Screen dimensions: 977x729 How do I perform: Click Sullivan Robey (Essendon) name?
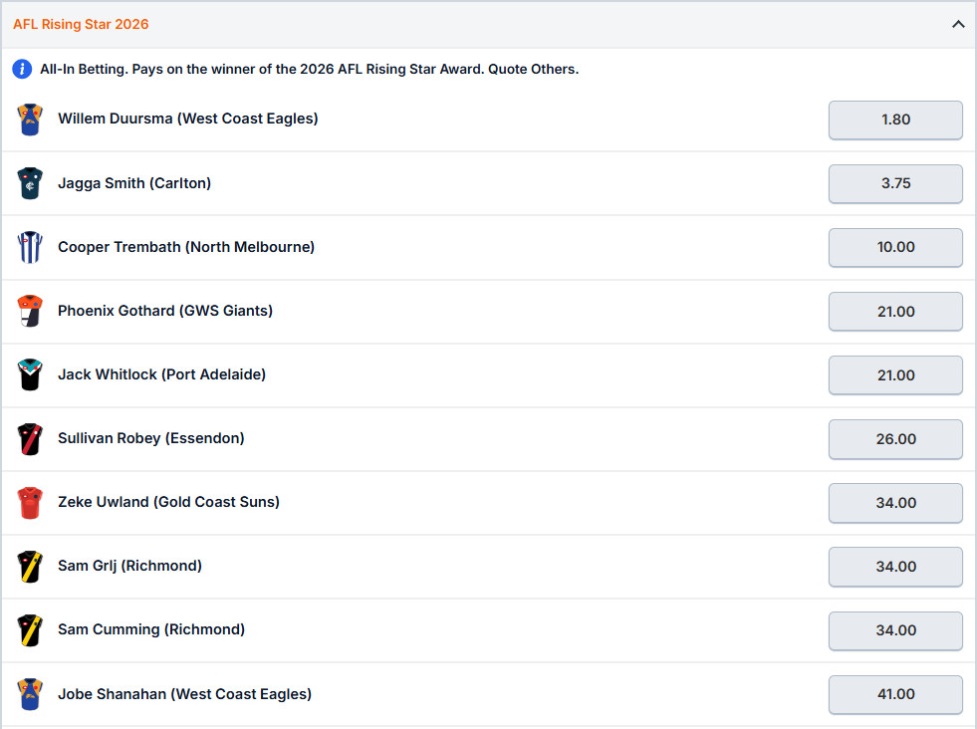pyautogui.click(x=150, y=438)
